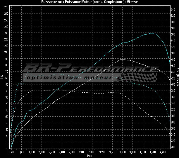Click the 400 value on right torque axis
This screenshot has width=179, height=158.
tap(173, 84)
